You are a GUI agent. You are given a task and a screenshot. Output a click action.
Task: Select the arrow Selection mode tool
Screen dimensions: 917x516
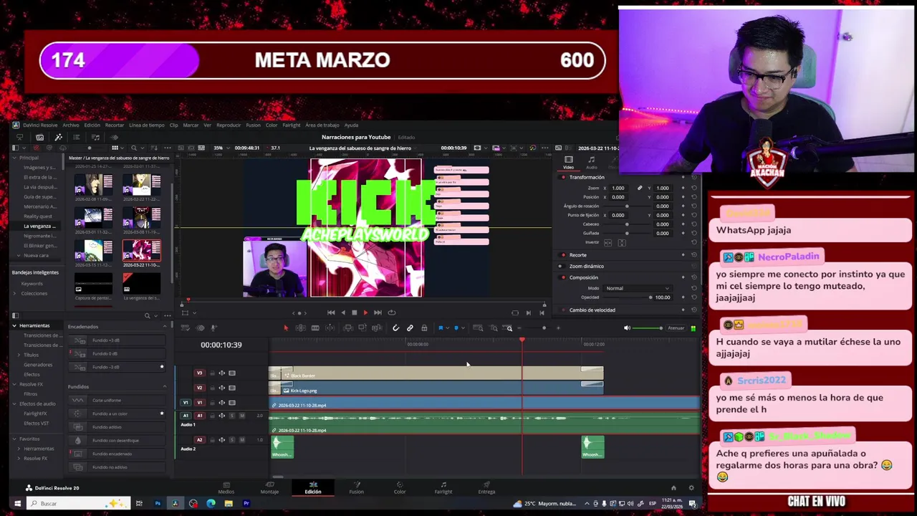(x=286, y=328)
